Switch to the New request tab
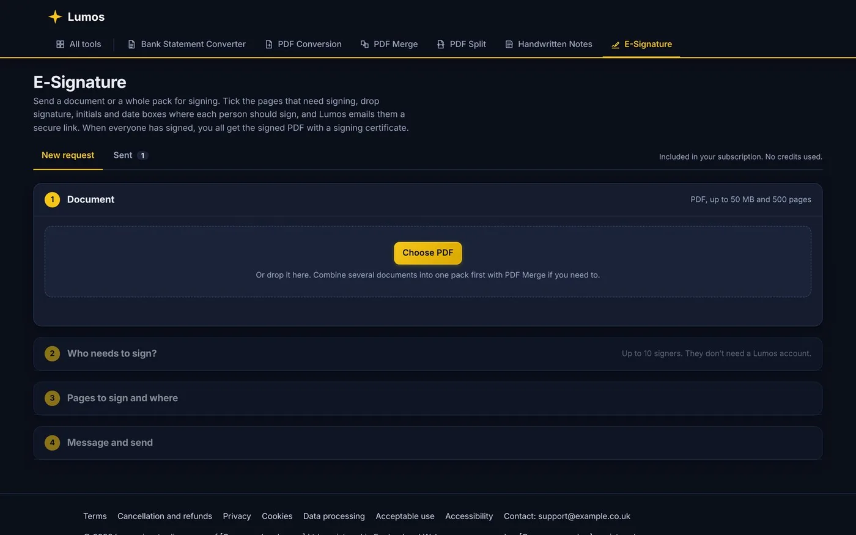Viewport: 856px width, 535px height. pos(68,155)
